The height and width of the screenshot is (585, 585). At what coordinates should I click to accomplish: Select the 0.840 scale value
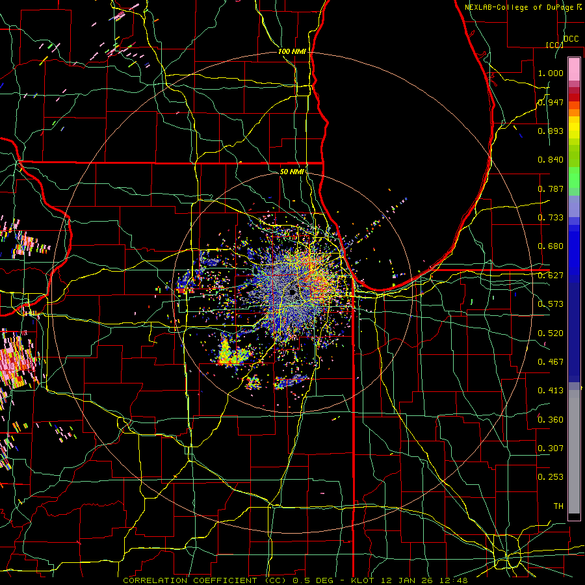[x=551, y=160]
